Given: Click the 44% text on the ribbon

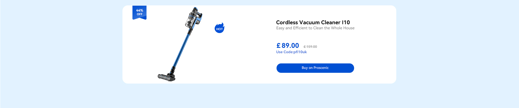Looking at the screenshot, I should point(139,10).
